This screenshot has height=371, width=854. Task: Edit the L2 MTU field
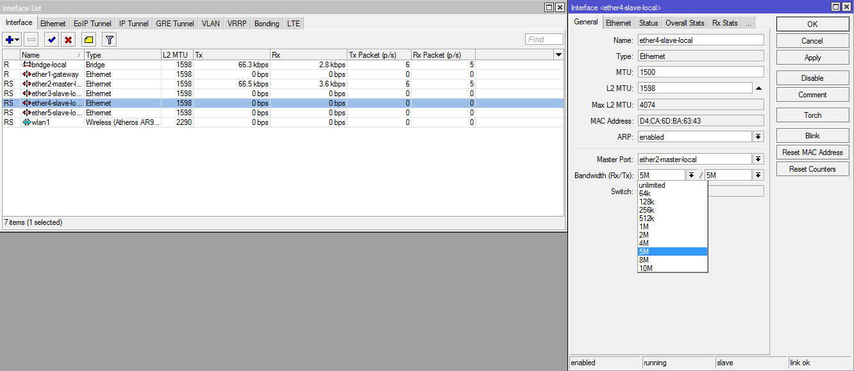pyautogui.click(x=694, y=88)
